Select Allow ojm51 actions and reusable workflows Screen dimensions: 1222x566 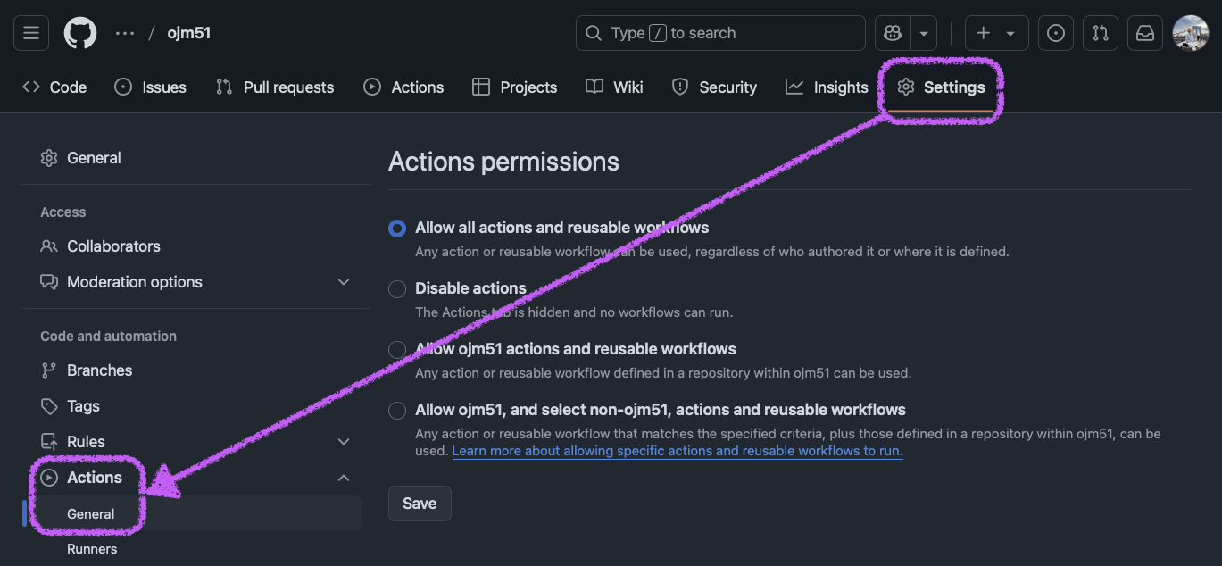397,349
